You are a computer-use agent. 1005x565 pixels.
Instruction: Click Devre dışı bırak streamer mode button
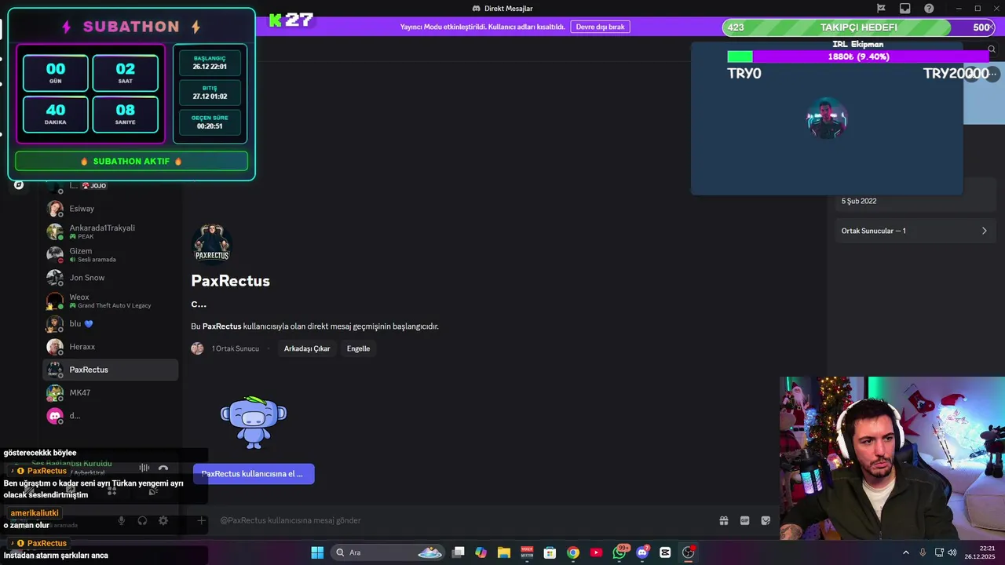tap(600, 27)
